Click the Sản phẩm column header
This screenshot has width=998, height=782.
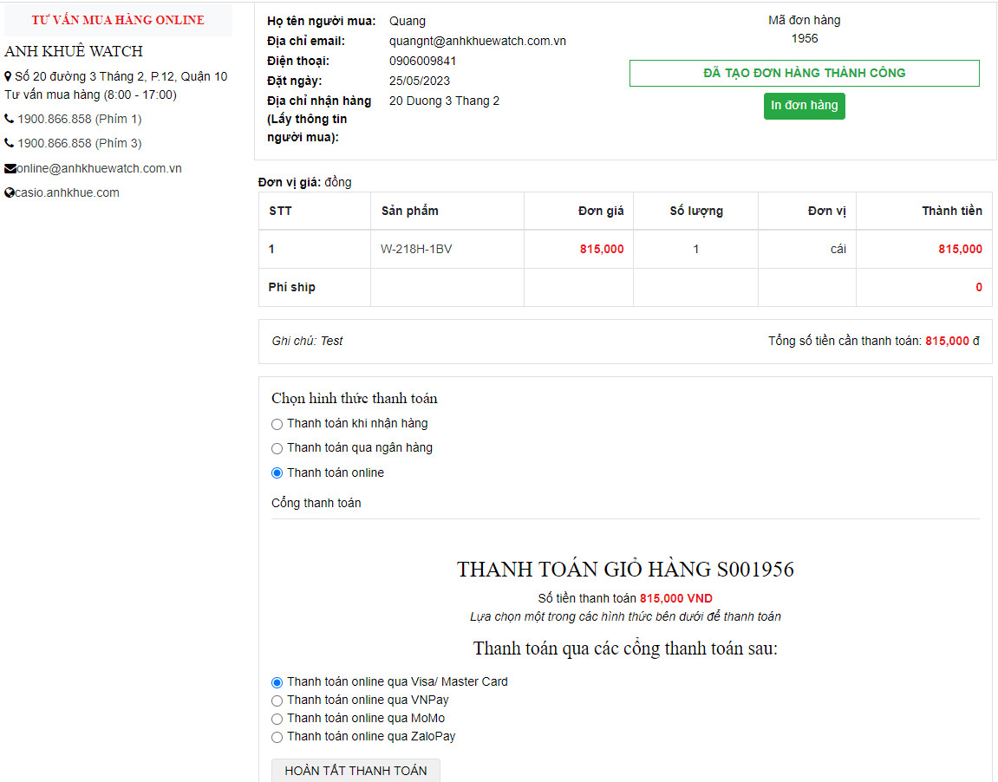[410, 212]
